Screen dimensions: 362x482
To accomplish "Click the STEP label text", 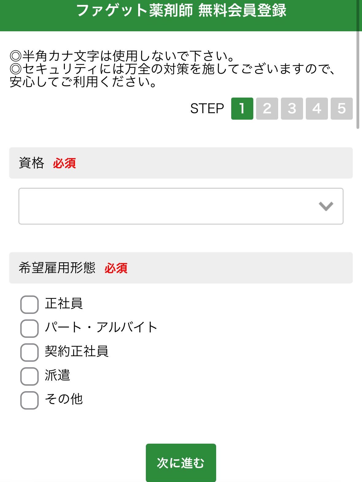I will [x=207, y=109].
